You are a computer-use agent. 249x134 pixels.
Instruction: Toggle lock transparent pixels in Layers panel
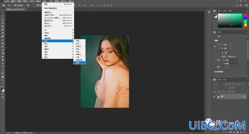point(219,91)
